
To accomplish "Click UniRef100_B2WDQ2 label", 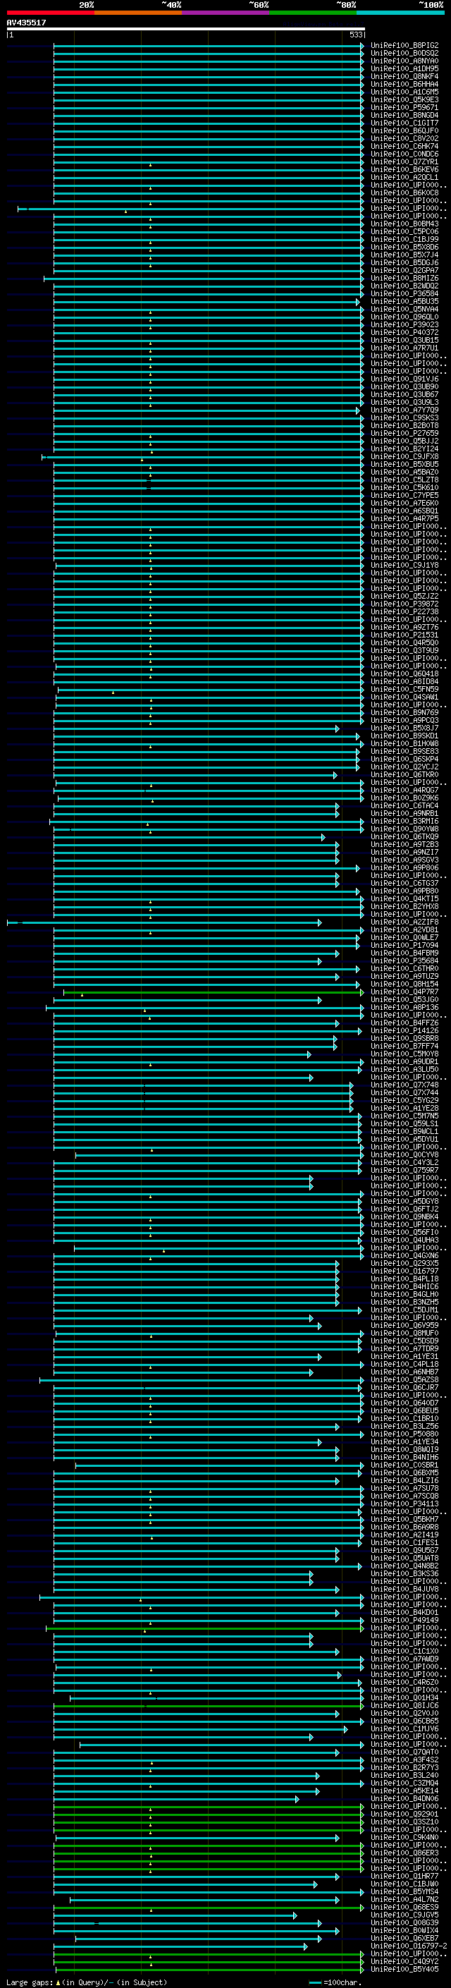I will pyautogui.click(x=404, y=286).
